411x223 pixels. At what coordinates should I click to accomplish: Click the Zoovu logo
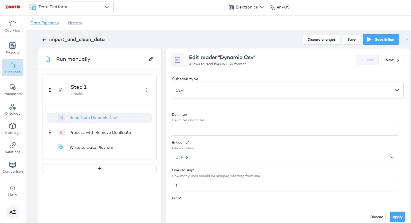13,7
